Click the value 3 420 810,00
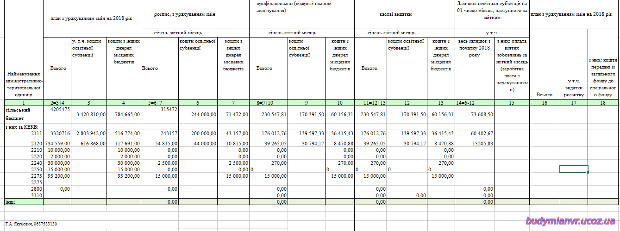Screen dimensions: 620x231 click(x=88, y=115)
